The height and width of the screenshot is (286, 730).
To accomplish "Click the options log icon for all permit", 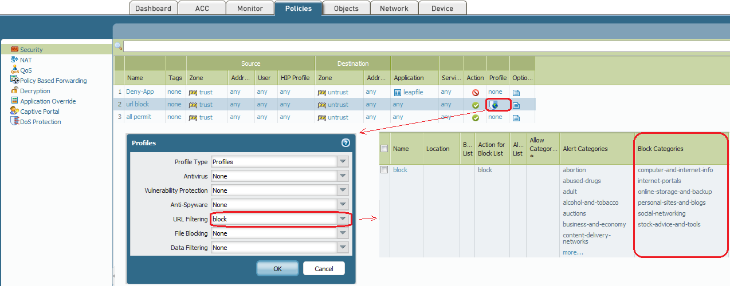I will point(516,117).
